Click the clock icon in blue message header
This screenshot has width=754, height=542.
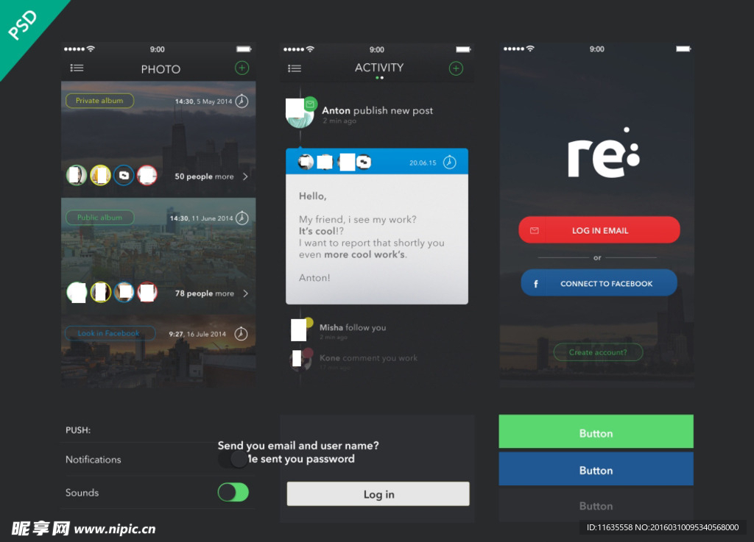tap(449, 163)
